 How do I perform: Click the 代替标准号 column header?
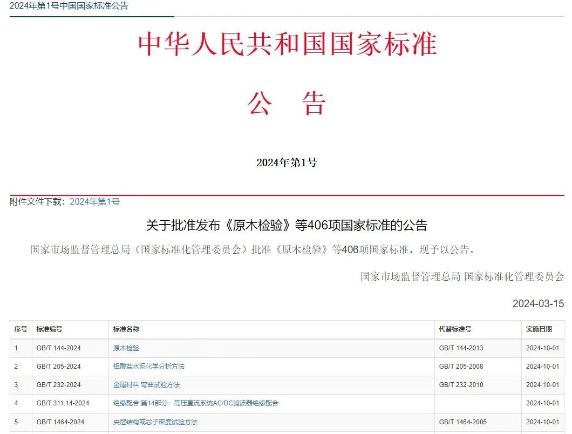pyautogui.click(x=455, y=329)
